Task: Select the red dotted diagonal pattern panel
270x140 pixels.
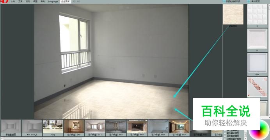Action: tap(257, 87)
